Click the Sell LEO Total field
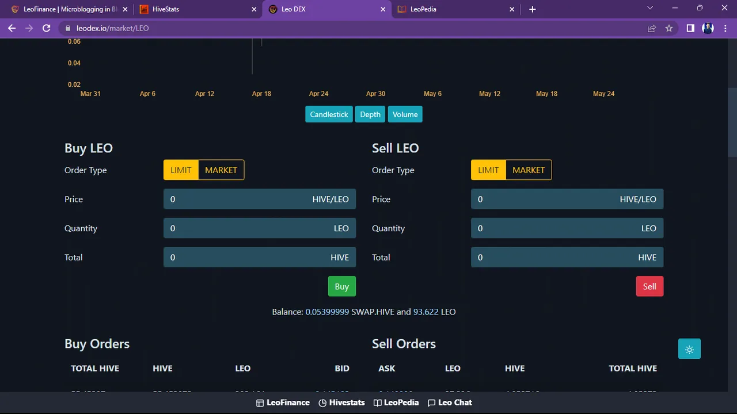This screenshot has width=737, height=414. (567, 257)
